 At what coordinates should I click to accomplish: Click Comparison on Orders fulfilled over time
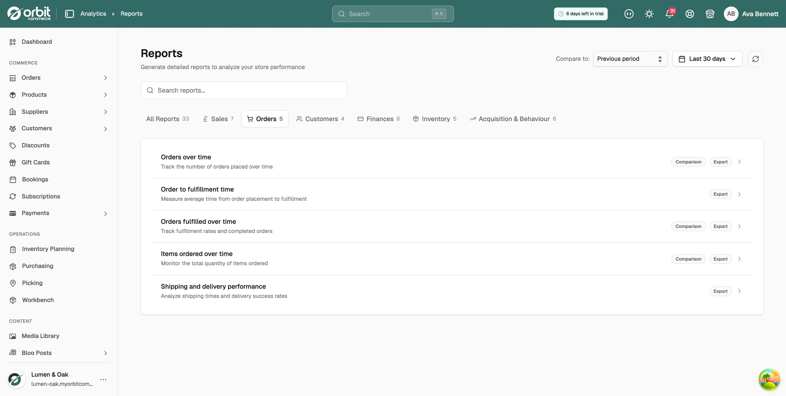(688, 226)
